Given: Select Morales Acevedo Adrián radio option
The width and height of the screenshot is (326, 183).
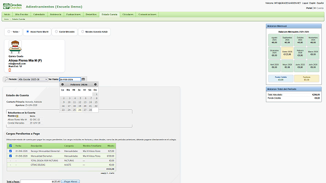Looking at the screenshot, I should [83, 32].
